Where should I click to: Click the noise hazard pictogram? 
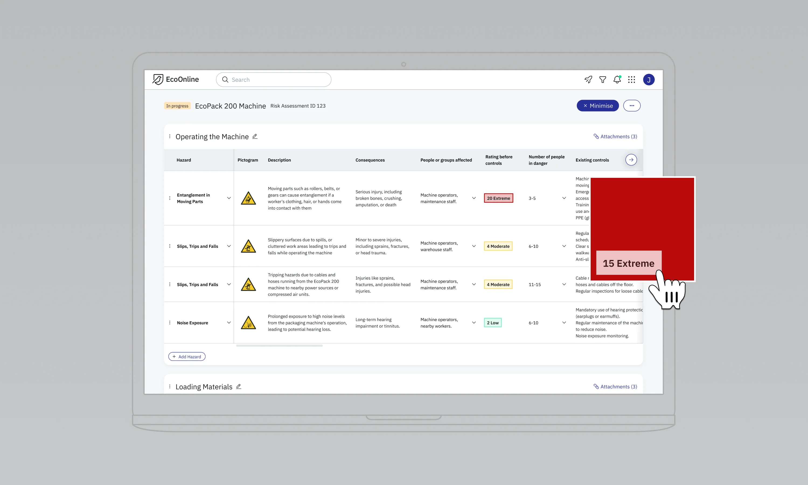pos(248,323)
